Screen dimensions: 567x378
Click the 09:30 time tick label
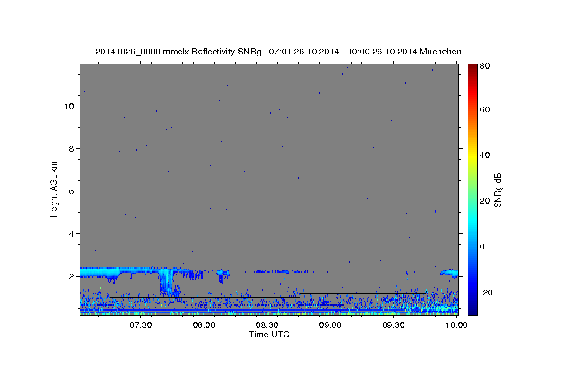coord(394,325)
